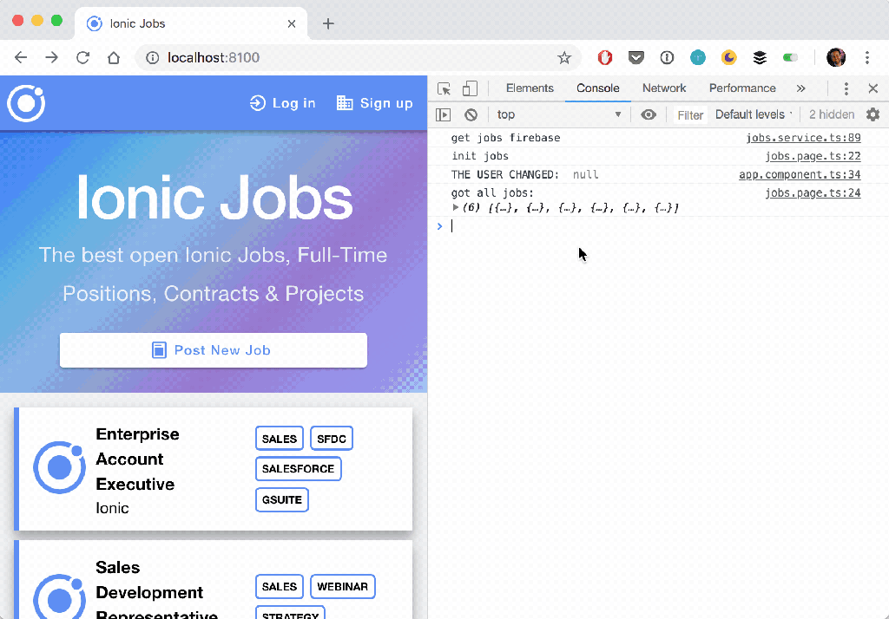Click the SFDC tag
889x619 pixels.
[332, 439]
